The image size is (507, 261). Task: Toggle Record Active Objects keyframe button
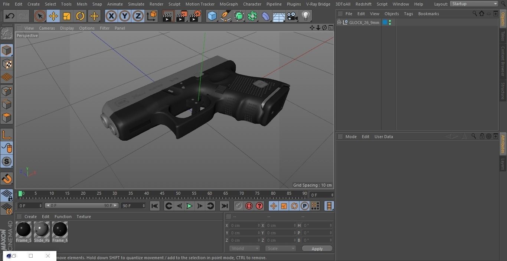click(x=239, y=206)
